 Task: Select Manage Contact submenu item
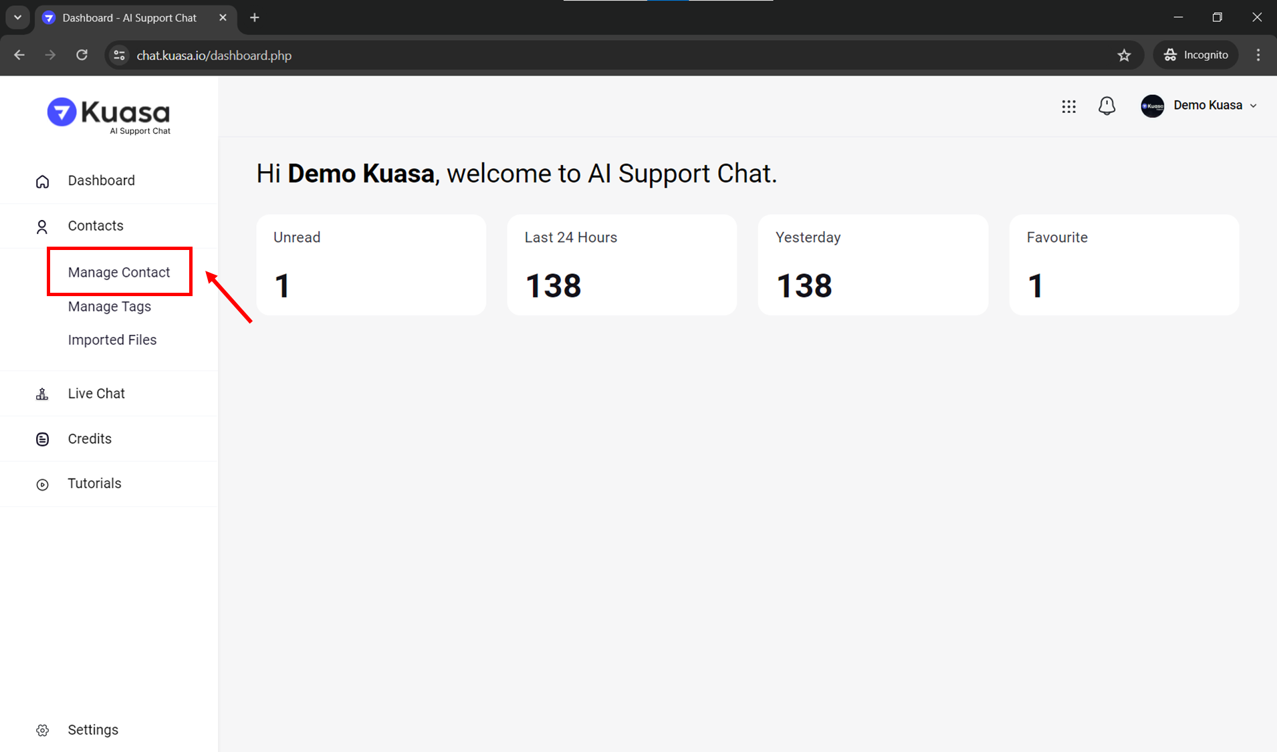(x=119, y=272)
